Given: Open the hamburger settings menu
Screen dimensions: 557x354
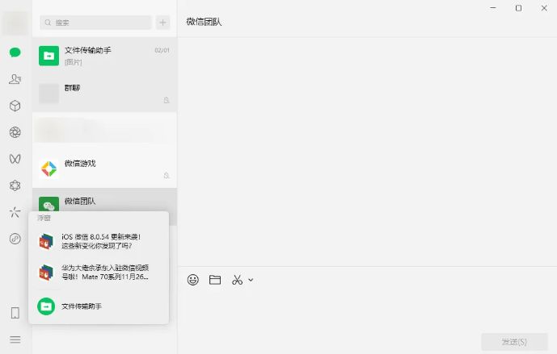Looking at the screenshot, I should click(15, 339).
